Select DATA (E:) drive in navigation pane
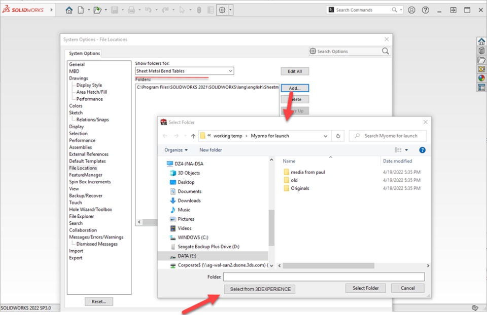The height and width of the screenshot is (315, 487). pos(213,256)
